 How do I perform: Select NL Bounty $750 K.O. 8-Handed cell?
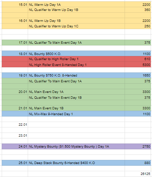point(76,76)
